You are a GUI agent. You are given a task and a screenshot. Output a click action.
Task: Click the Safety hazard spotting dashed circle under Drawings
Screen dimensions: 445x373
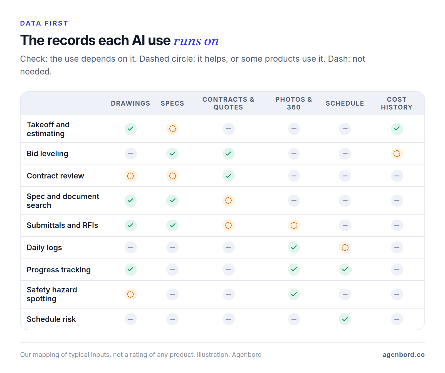click(130, 294)
